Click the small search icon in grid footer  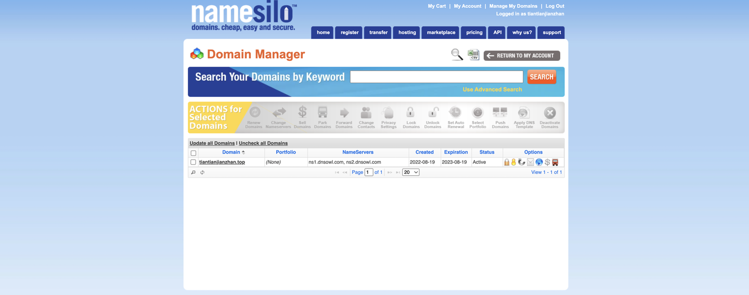(193, 172)
